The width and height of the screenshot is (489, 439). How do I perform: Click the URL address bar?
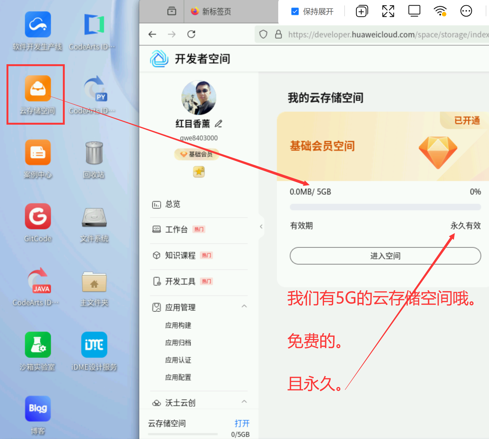(x=372, y=34)
